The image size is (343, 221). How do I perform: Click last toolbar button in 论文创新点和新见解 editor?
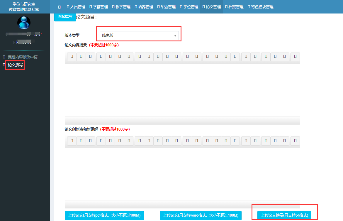point(295,141)
